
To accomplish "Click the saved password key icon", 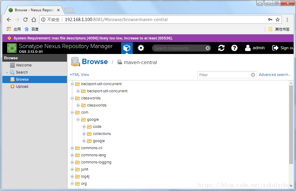I will 270,20.
